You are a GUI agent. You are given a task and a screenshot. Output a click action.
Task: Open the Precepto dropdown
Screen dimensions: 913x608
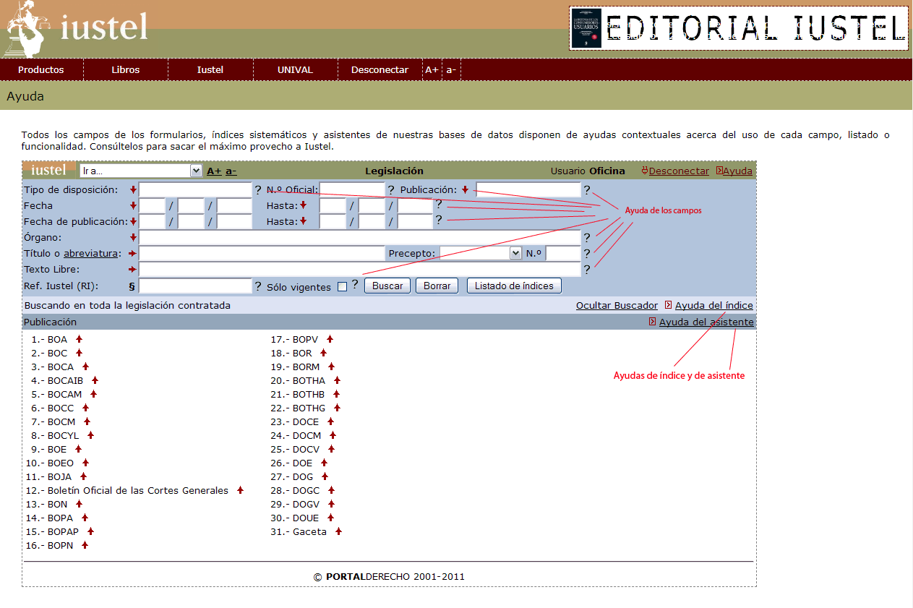tap(481, 253)
